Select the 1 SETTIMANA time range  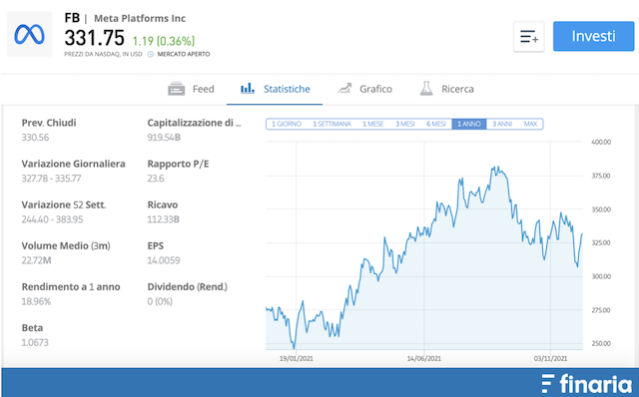pos(331,124)
